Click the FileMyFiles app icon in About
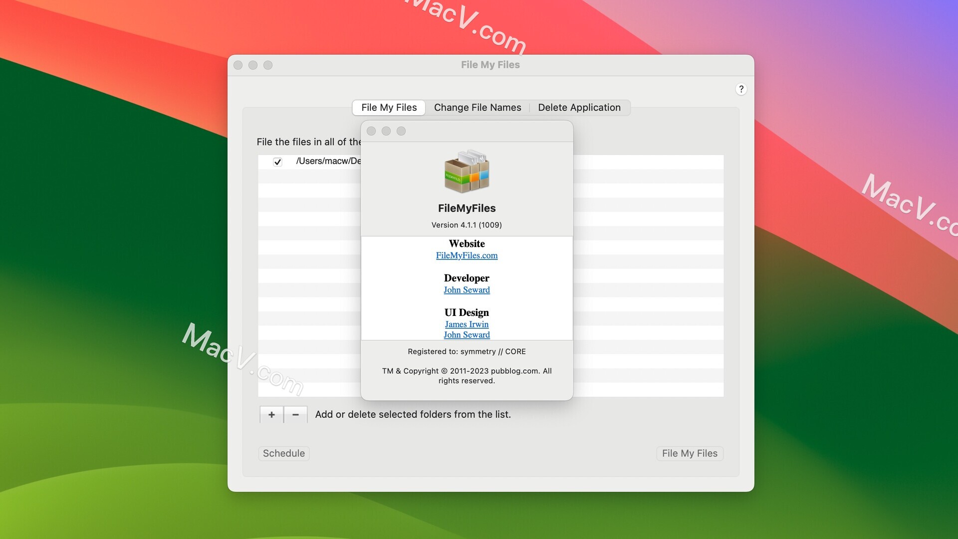Viewport: 958px width, 539px height. point(467,171)
